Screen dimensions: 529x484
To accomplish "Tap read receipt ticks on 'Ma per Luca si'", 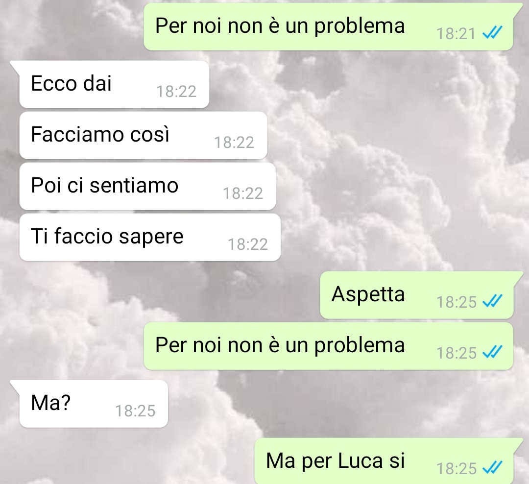I will tap(492, 467).
